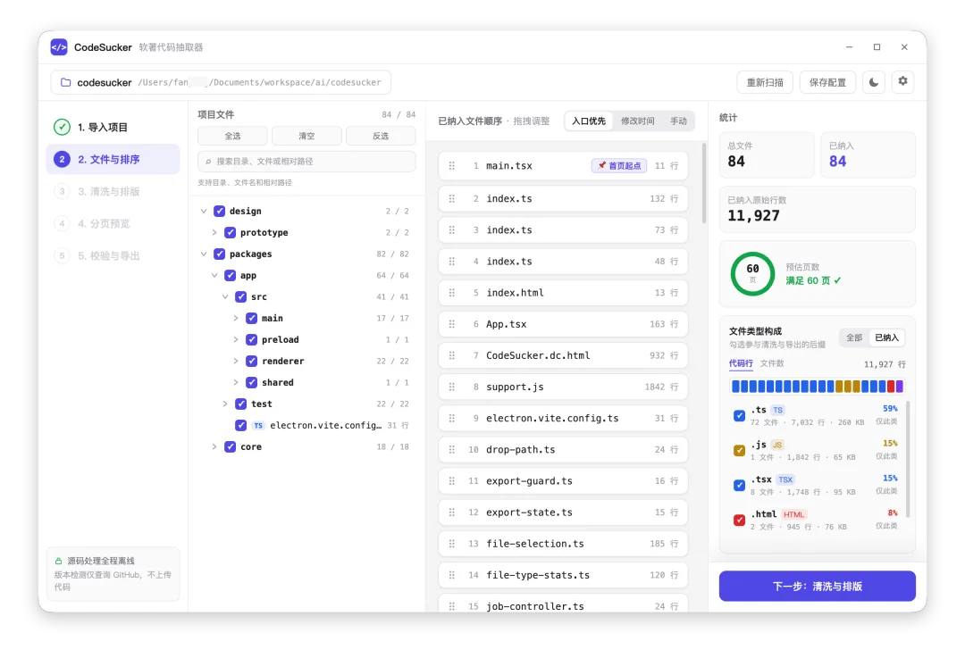Screen dimensions: 965x658
Task: Select 仅此类 for .js type
Action: tap(886, 456)
